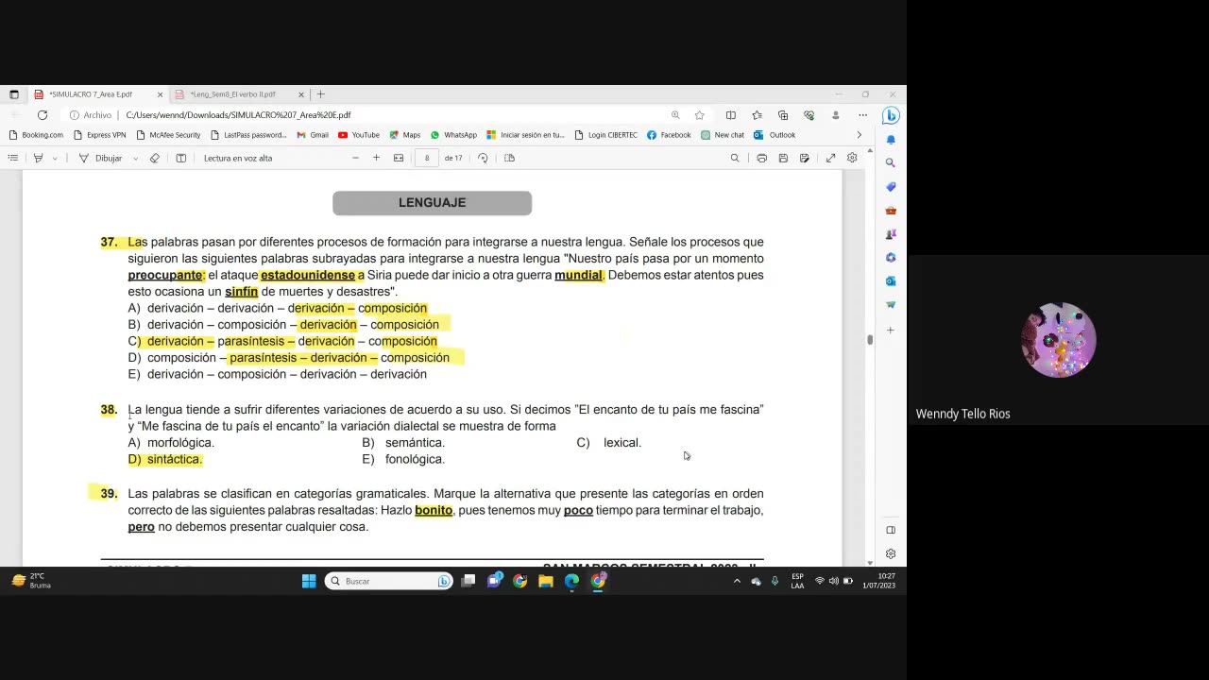Expand the bookmarks overflow chevron
Viewport: 1209px width, 680px height.
pyautogui.click(x=859, y=135)
